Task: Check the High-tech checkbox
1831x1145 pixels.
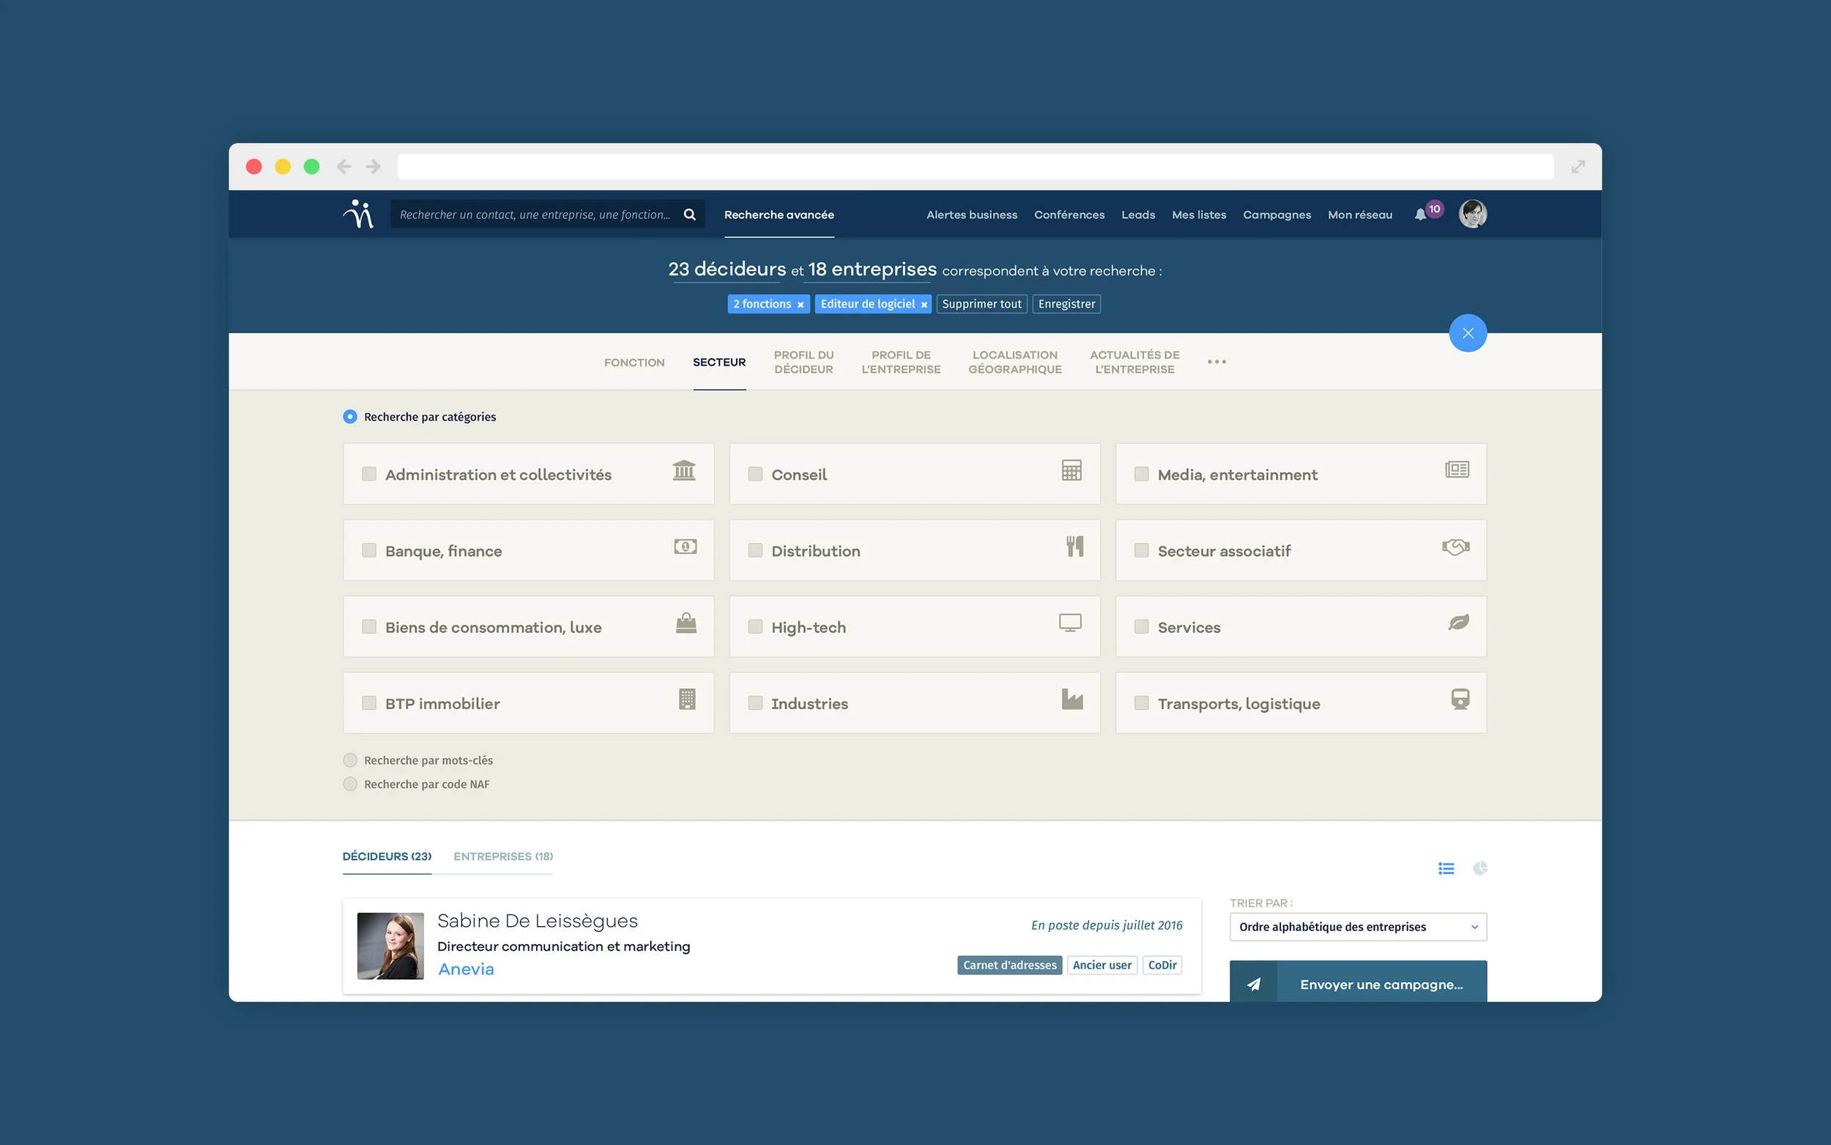Action: tap(755, 627)
